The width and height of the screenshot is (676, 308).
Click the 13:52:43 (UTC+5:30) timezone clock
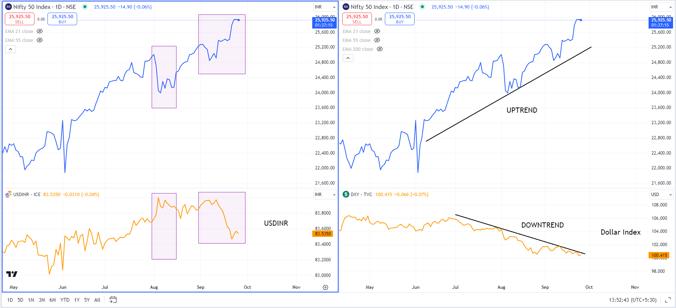632,300
